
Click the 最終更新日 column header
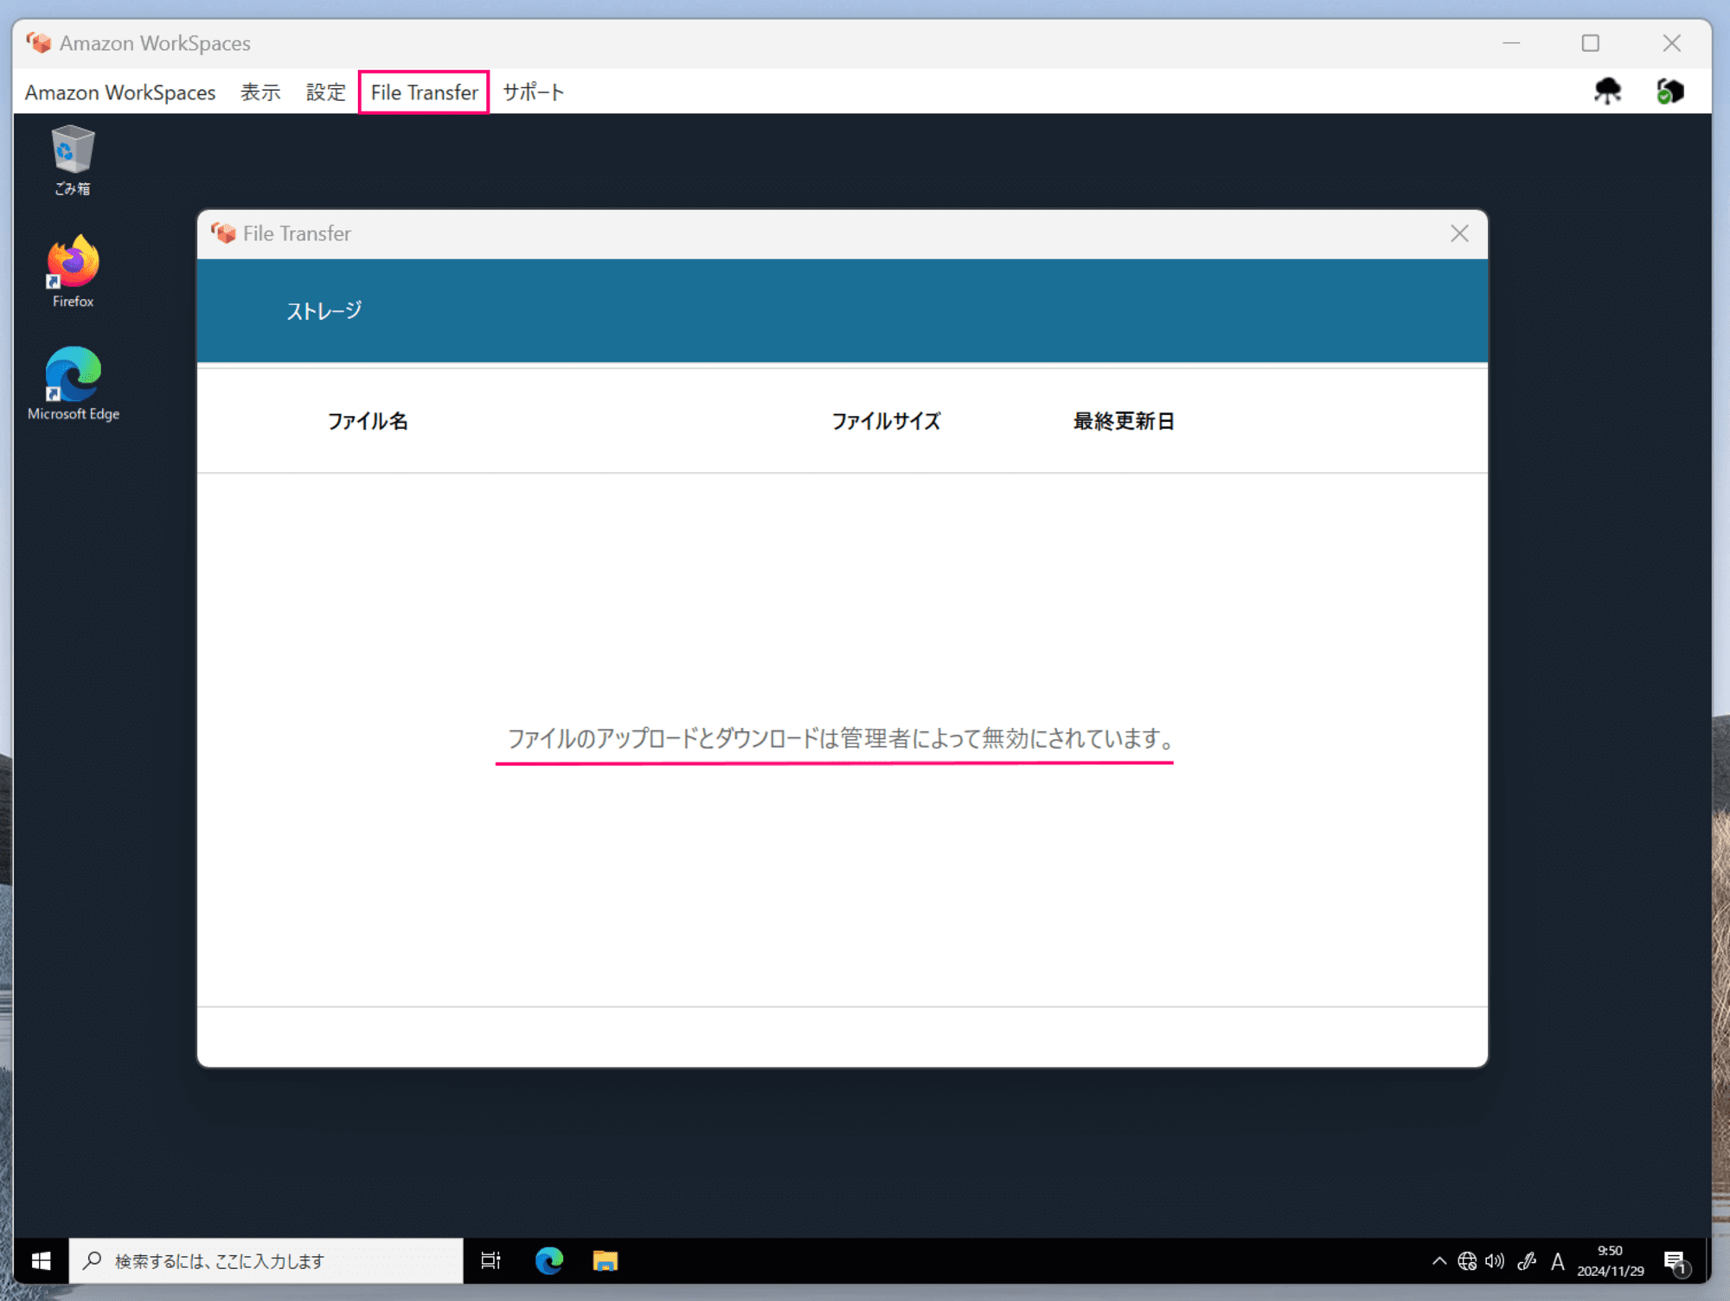tap(1124, 421)
